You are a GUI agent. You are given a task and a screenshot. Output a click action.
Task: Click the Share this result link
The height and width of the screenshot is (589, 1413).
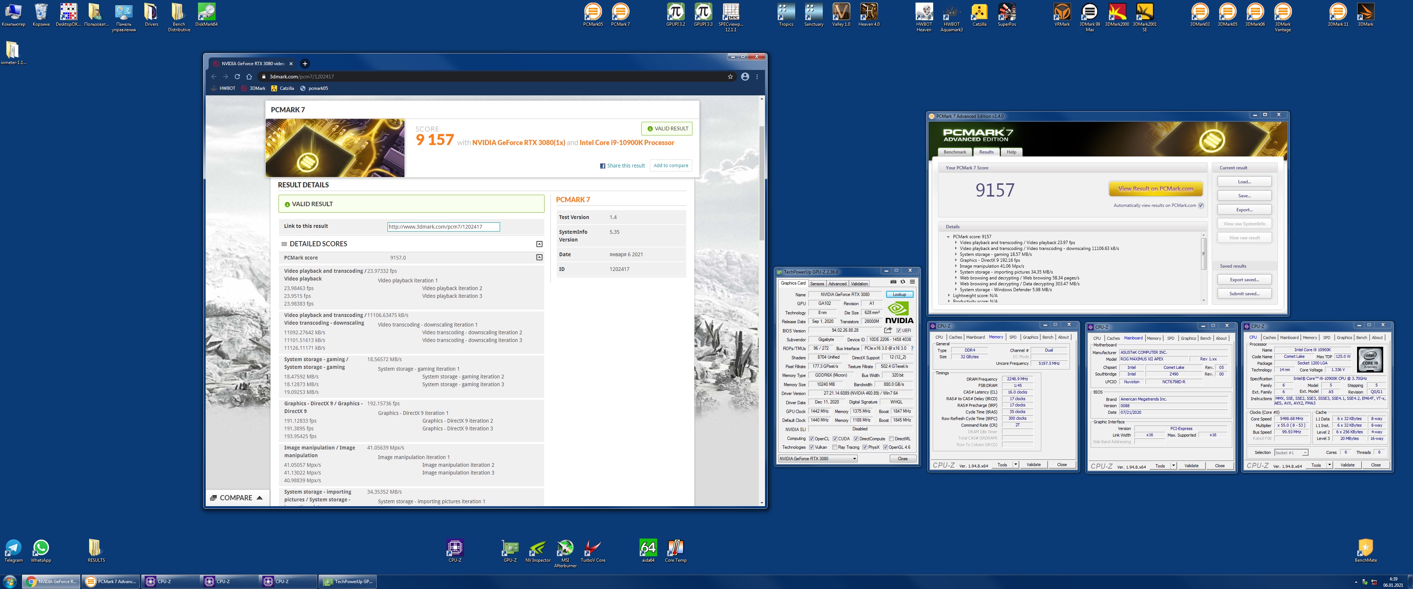[x=622, y=166]
